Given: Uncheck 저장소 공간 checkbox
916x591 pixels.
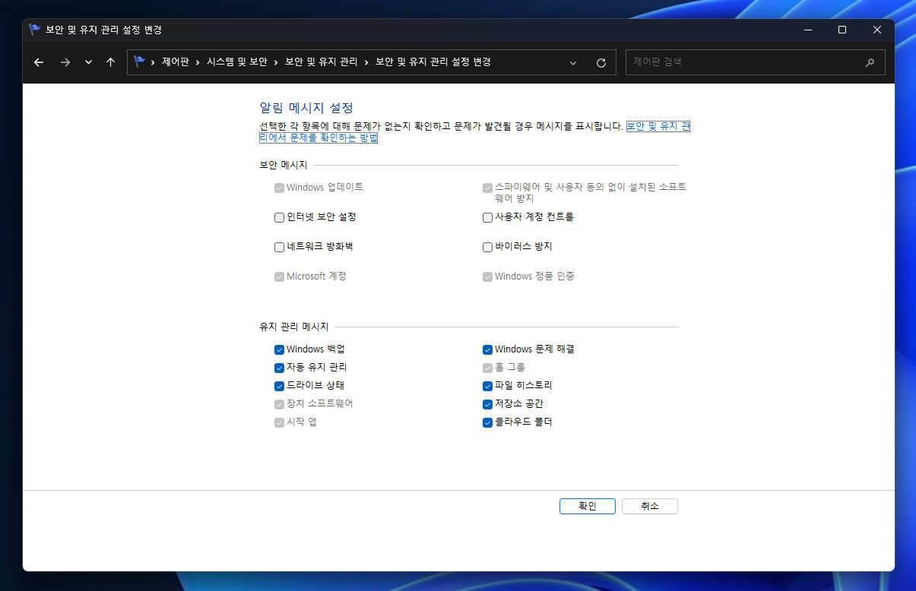Looking at the screenshot, I should coord(487,404).
